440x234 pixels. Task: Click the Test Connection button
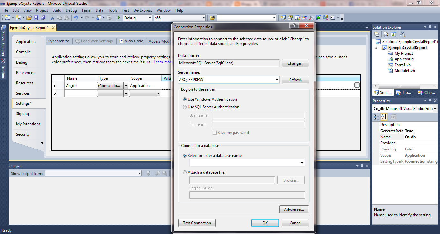point(197,223)
